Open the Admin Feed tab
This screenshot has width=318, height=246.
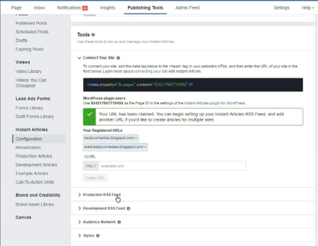188,8
